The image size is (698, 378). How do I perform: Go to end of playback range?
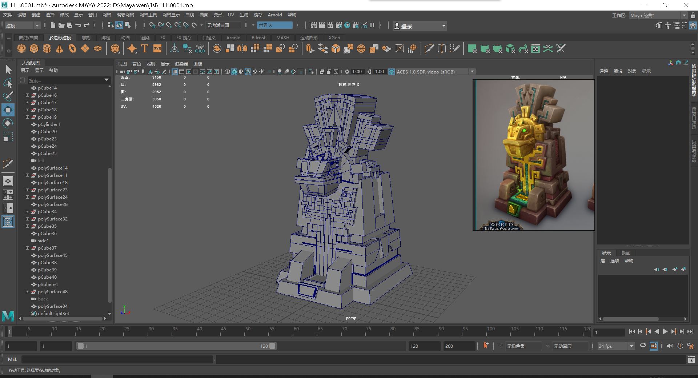(x=690, y=331)
